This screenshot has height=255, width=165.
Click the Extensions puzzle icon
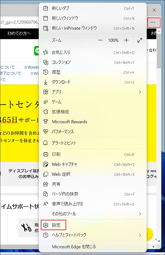(46, 112)
